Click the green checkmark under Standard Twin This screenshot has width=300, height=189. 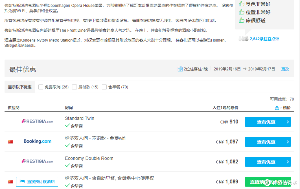pos(67,125)
